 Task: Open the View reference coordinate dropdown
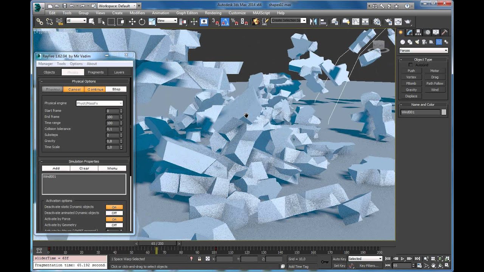[x=167, y=21]
